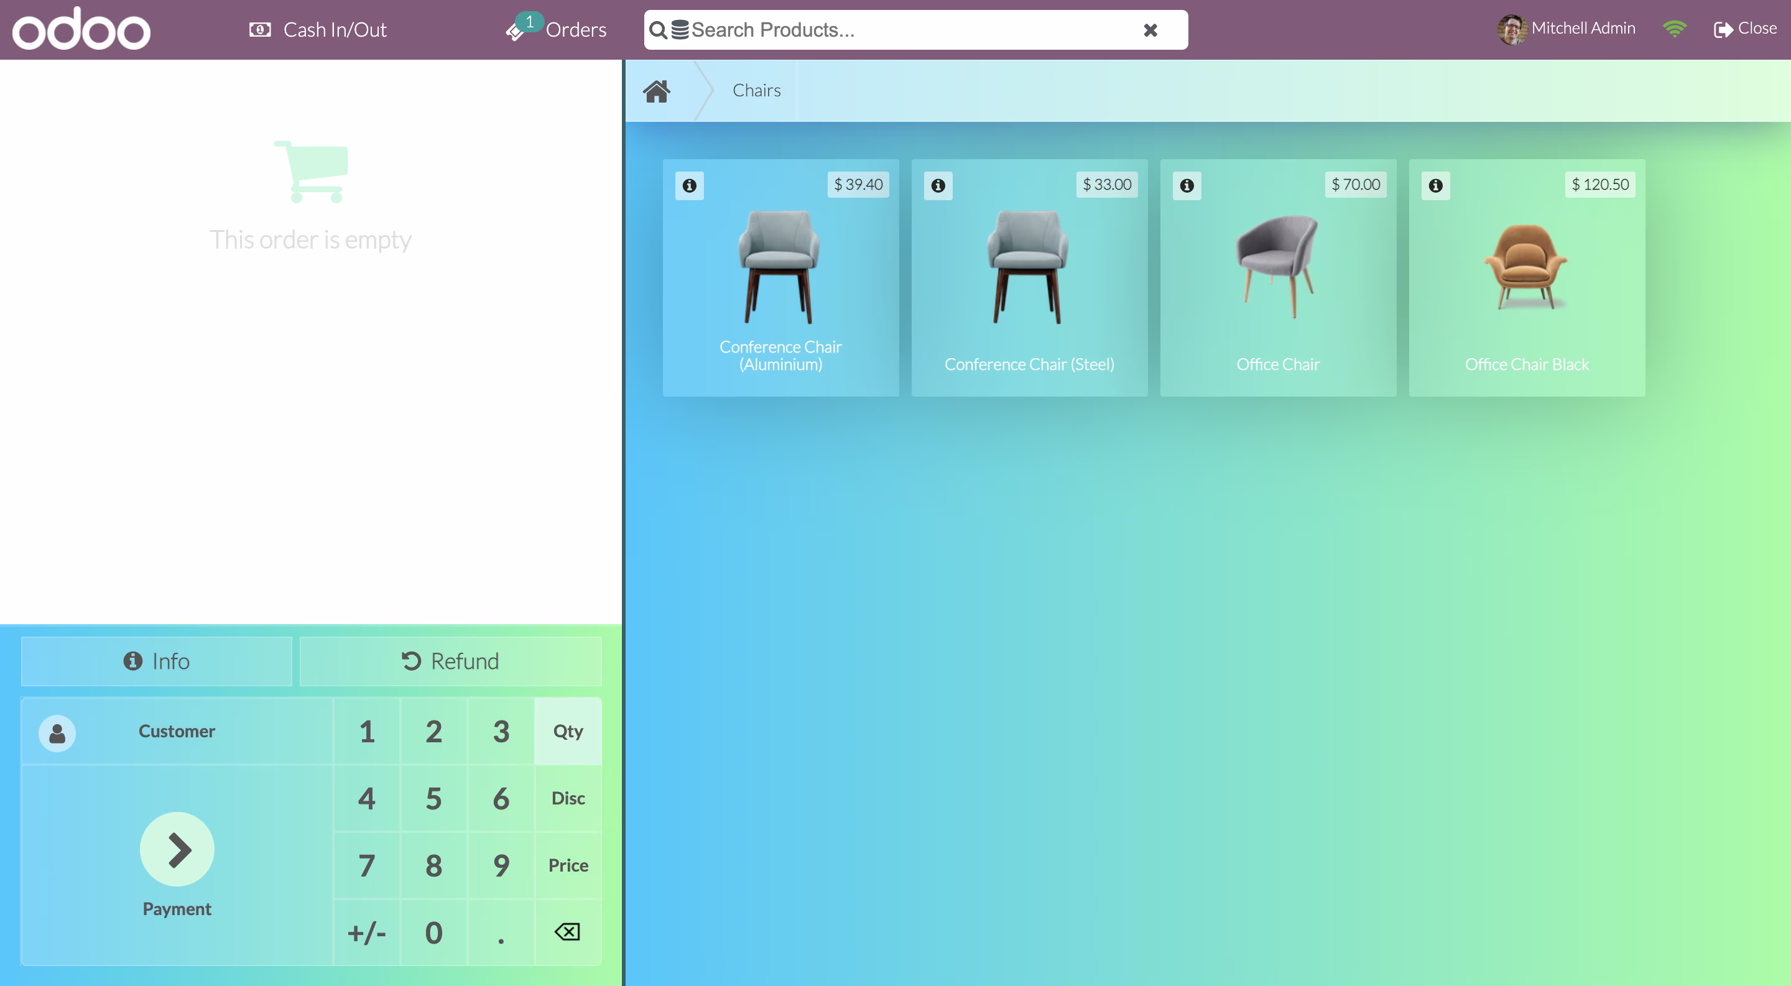Open Cash In/Out dialog

(x=318, y=30)
